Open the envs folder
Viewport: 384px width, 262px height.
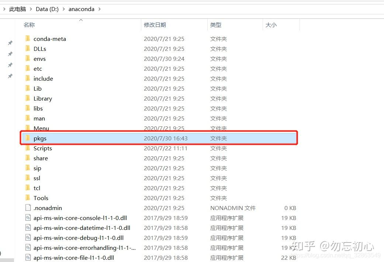point(39,59)
